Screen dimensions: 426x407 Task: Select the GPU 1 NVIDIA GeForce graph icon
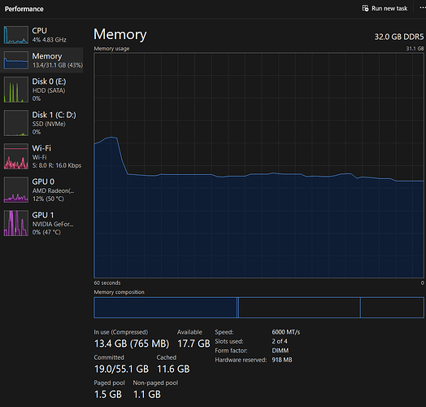[x=16, y=223]
